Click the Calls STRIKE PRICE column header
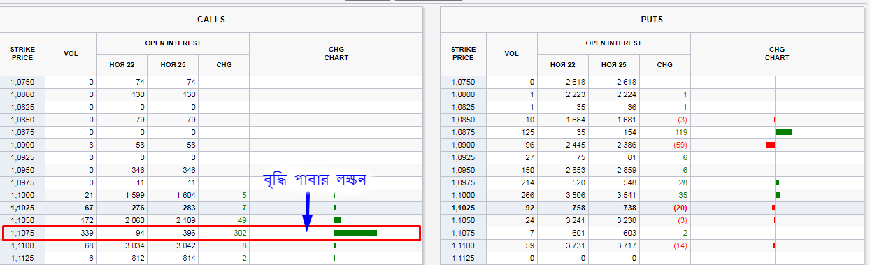870x265 pixels. point(22,54)
